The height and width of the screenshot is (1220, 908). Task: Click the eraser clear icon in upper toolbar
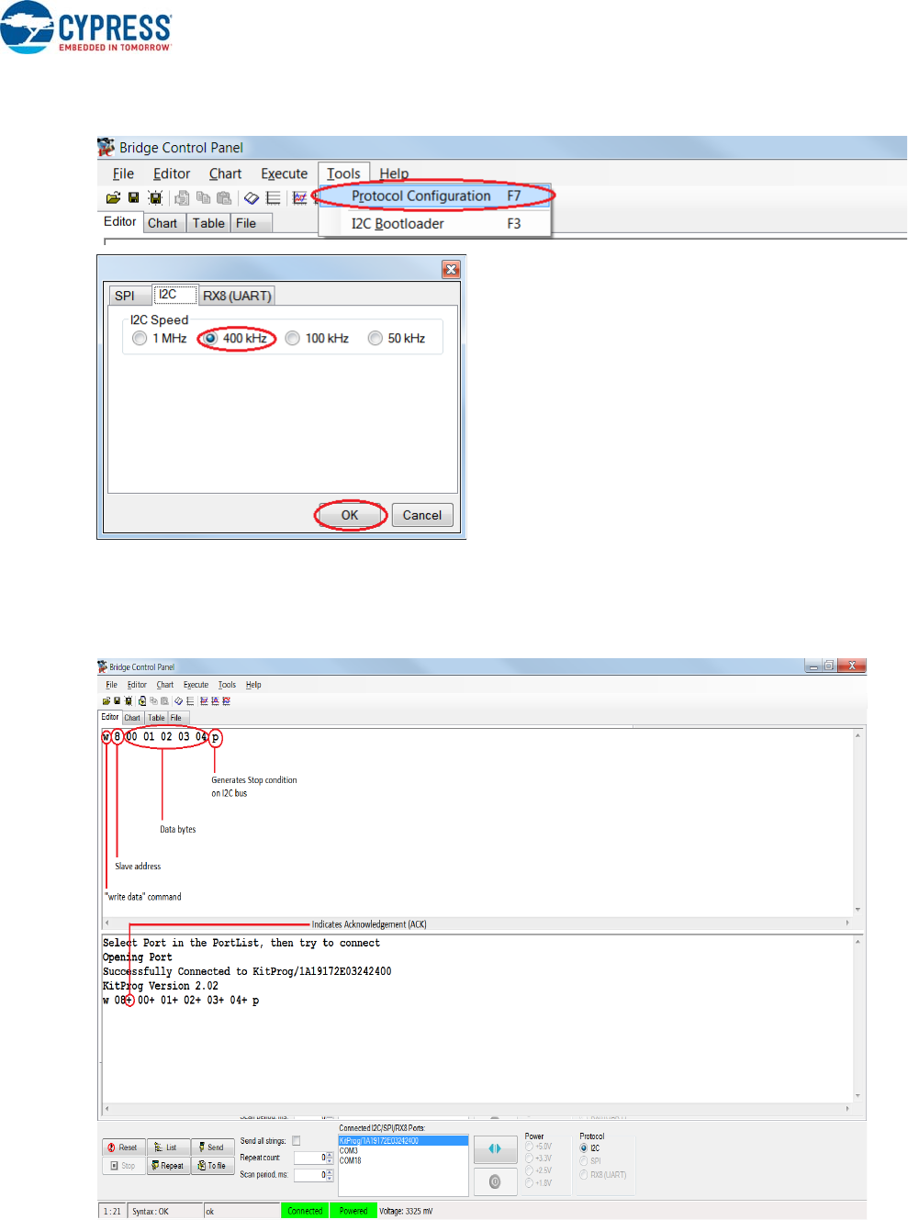coord(251,198)
